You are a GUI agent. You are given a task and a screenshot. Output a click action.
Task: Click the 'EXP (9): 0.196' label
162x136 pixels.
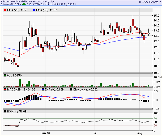54,89
